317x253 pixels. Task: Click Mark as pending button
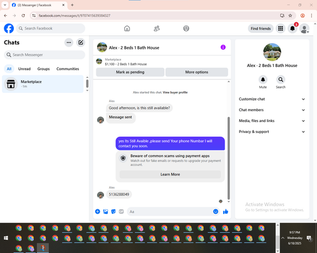[130, 72]
